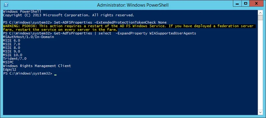266x118 pixels.
Task: Close the Administrator PowerShell window
Action: (x=256, y=3)
